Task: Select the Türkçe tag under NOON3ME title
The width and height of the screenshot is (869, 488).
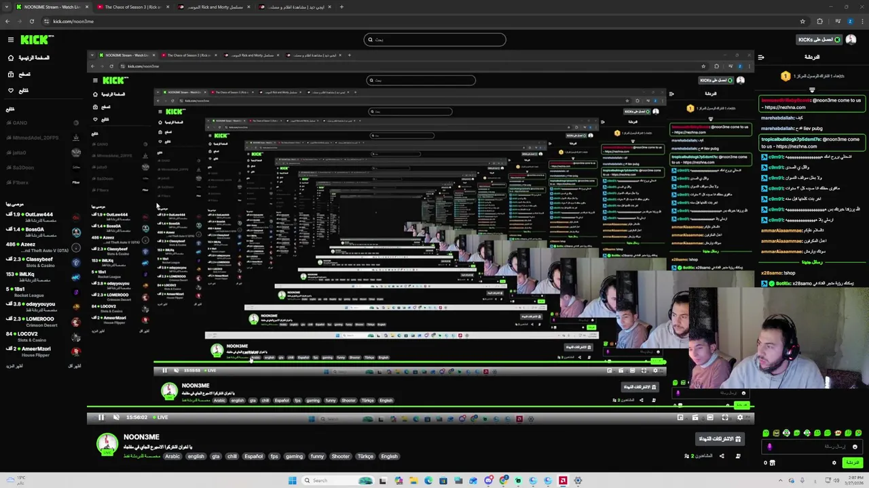Action: pyautogui.click(x=366, y=456)
